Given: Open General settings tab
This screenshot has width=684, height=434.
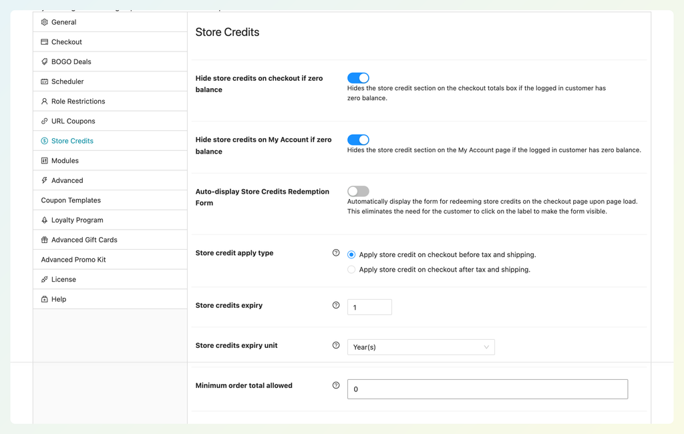Looking at the screenshot, I should pyautogui.click(x=110, y=22).
